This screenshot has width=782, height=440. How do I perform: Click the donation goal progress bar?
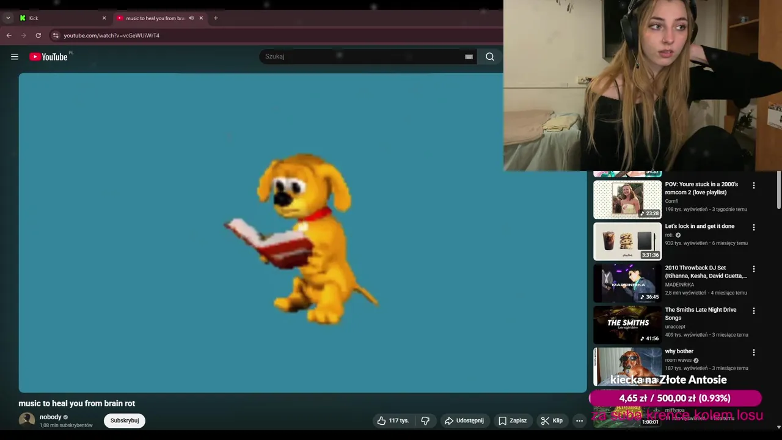(x=675, y=398)
